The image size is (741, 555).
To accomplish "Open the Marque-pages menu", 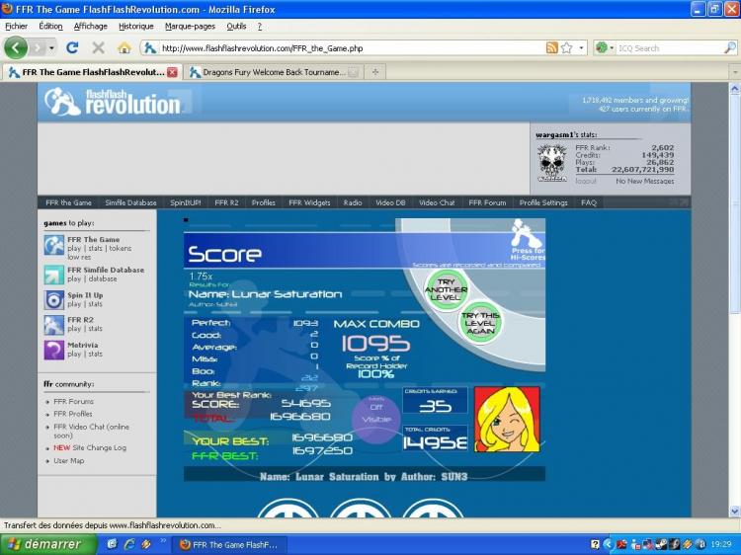I will click(x=192, y=26).
